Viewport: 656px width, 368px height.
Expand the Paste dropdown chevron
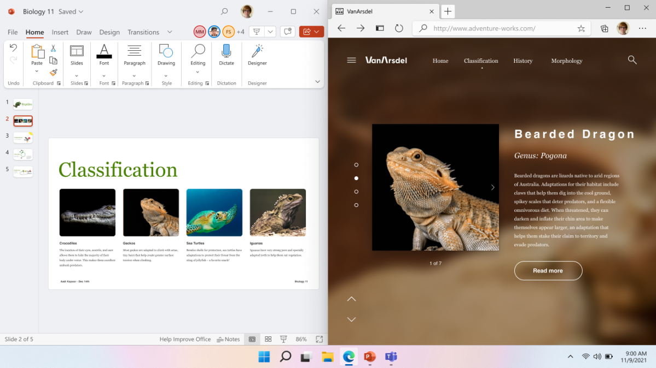(x=37, y=70)
